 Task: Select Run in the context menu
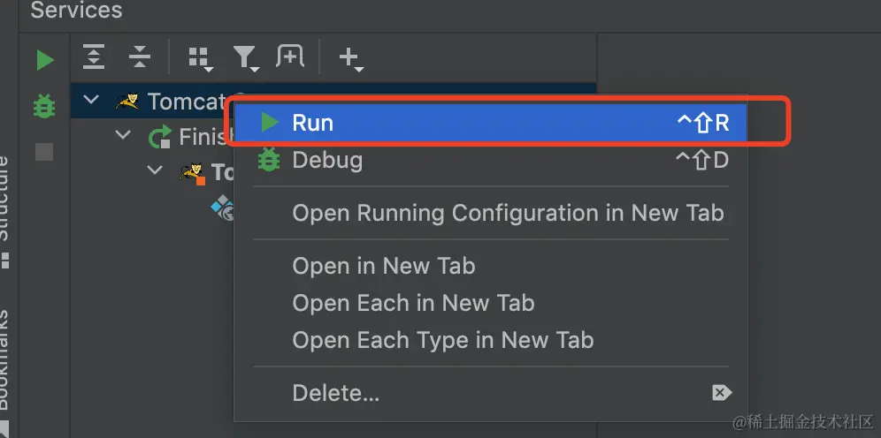pos(313,123)
